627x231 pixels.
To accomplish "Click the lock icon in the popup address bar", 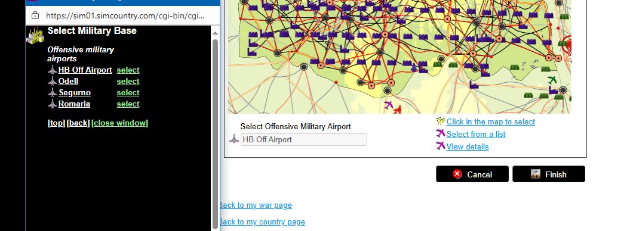I will pos(35,15).
